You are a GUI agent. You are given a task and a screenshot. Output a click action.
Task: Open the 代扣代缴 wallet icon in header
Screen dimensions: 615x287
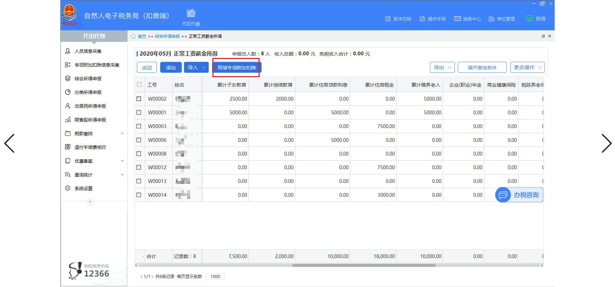tap(191, 13)
